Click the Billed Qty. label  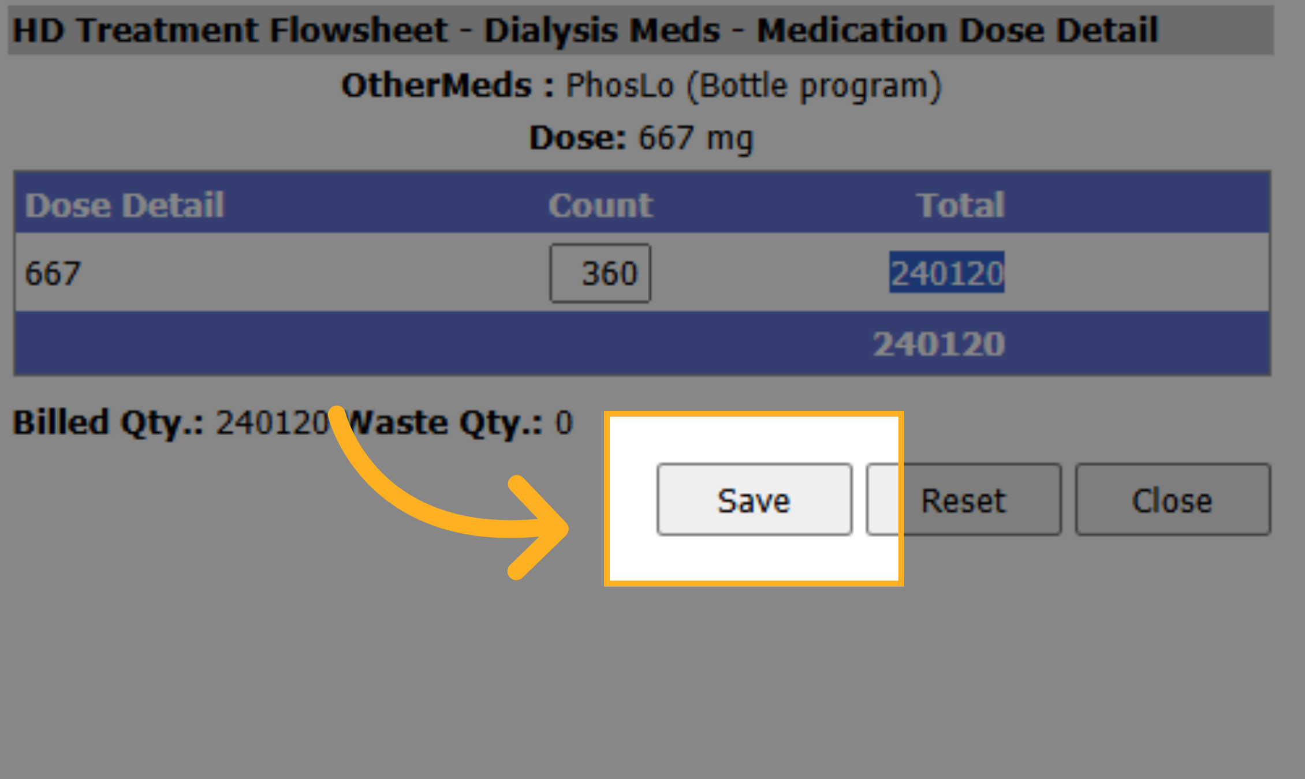coord(108,423)
